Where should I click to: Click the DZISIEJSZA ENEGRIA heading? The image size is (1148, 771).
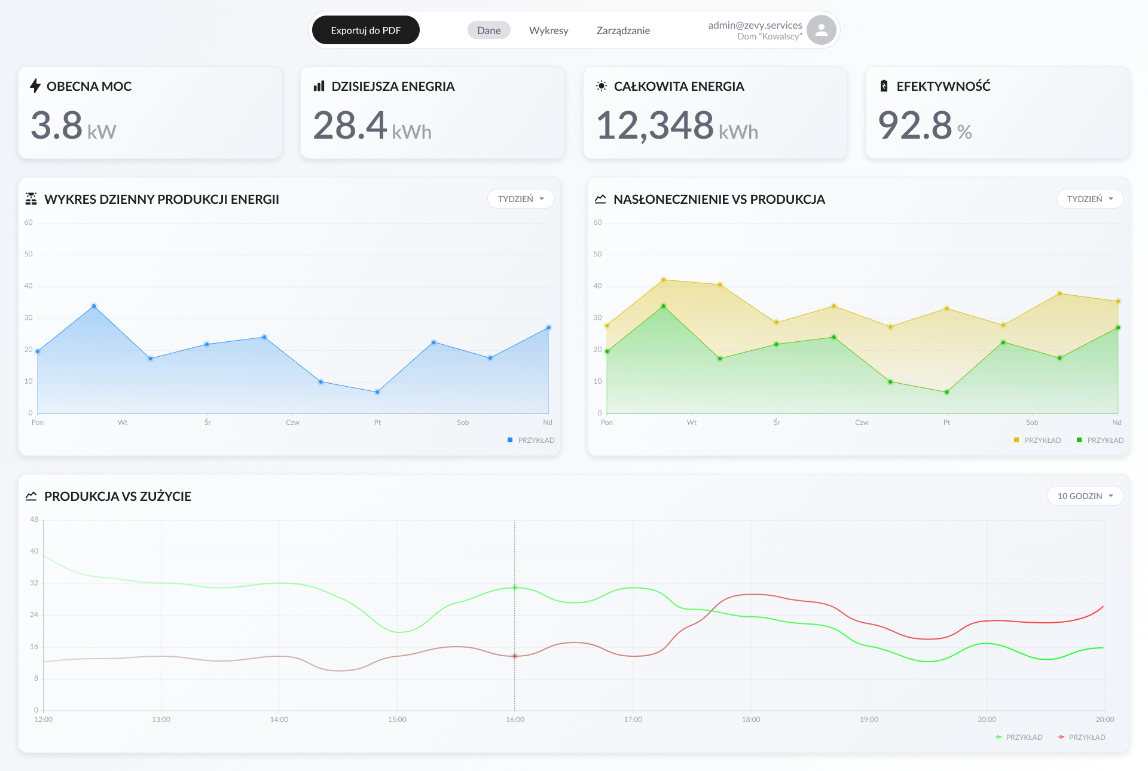click(393, 86)
